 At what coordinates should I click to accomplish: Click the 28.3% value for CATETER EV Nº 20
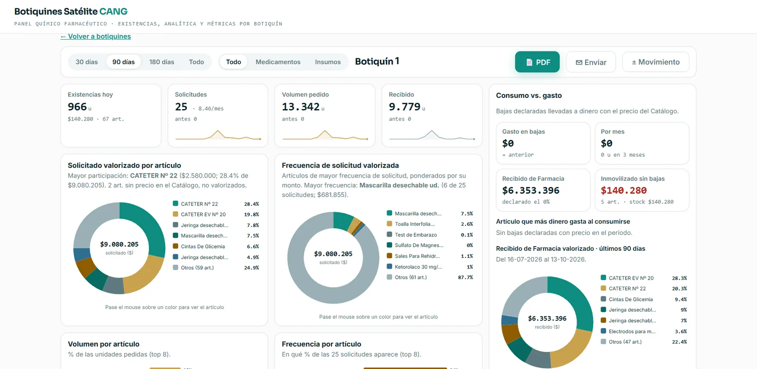(679, 278)
